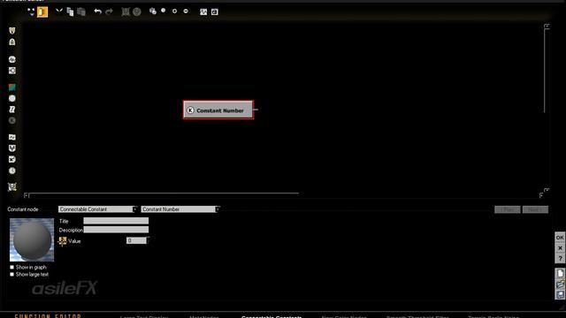Click the slanted stripe sidebar icon
This screenshot has width=566, height=318.
click(11, 110)
